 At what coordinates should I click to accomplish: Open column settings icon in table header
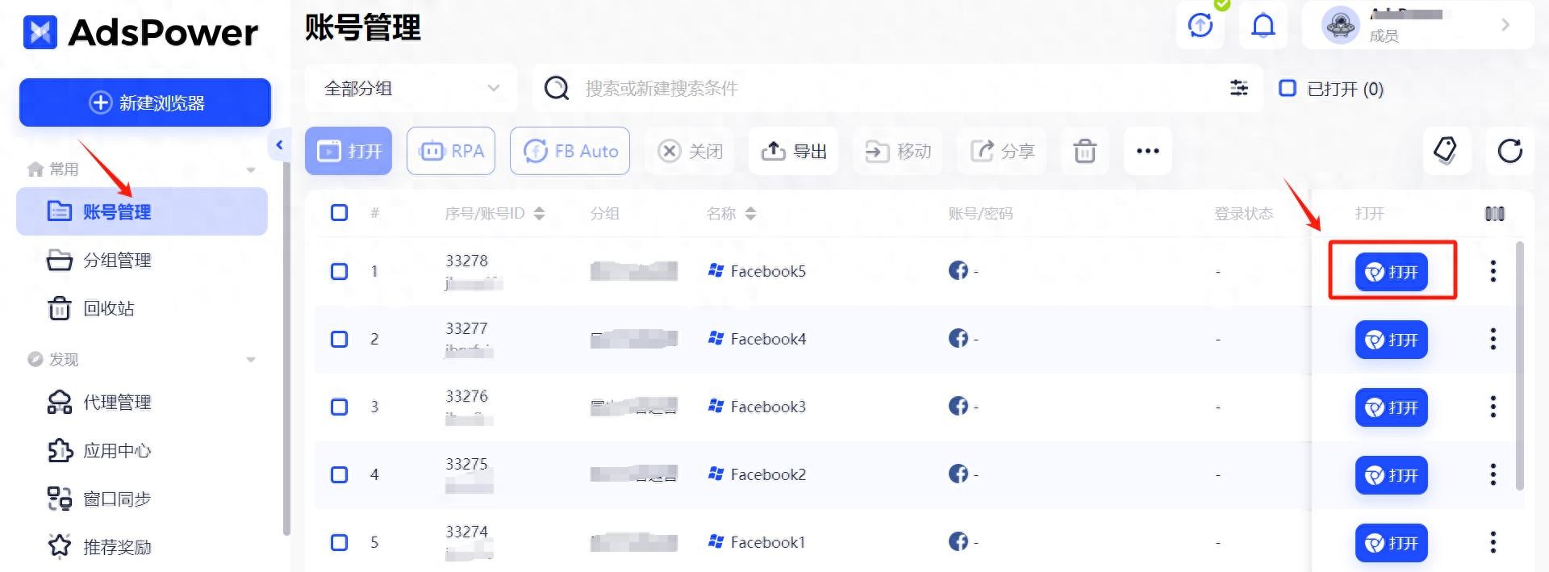1494,214
